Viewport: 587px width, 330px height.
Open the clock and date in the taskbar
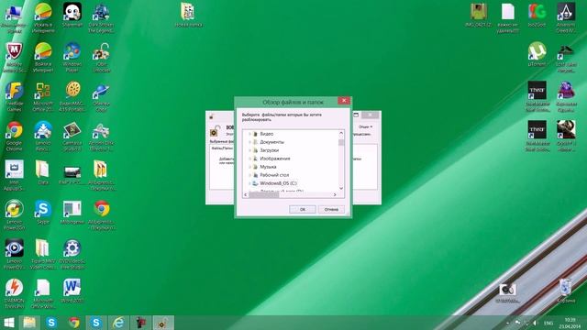pyautogui.click(x=570, y=323)
